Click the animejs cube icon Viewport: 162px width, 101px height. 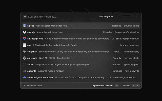pos(25,32)
